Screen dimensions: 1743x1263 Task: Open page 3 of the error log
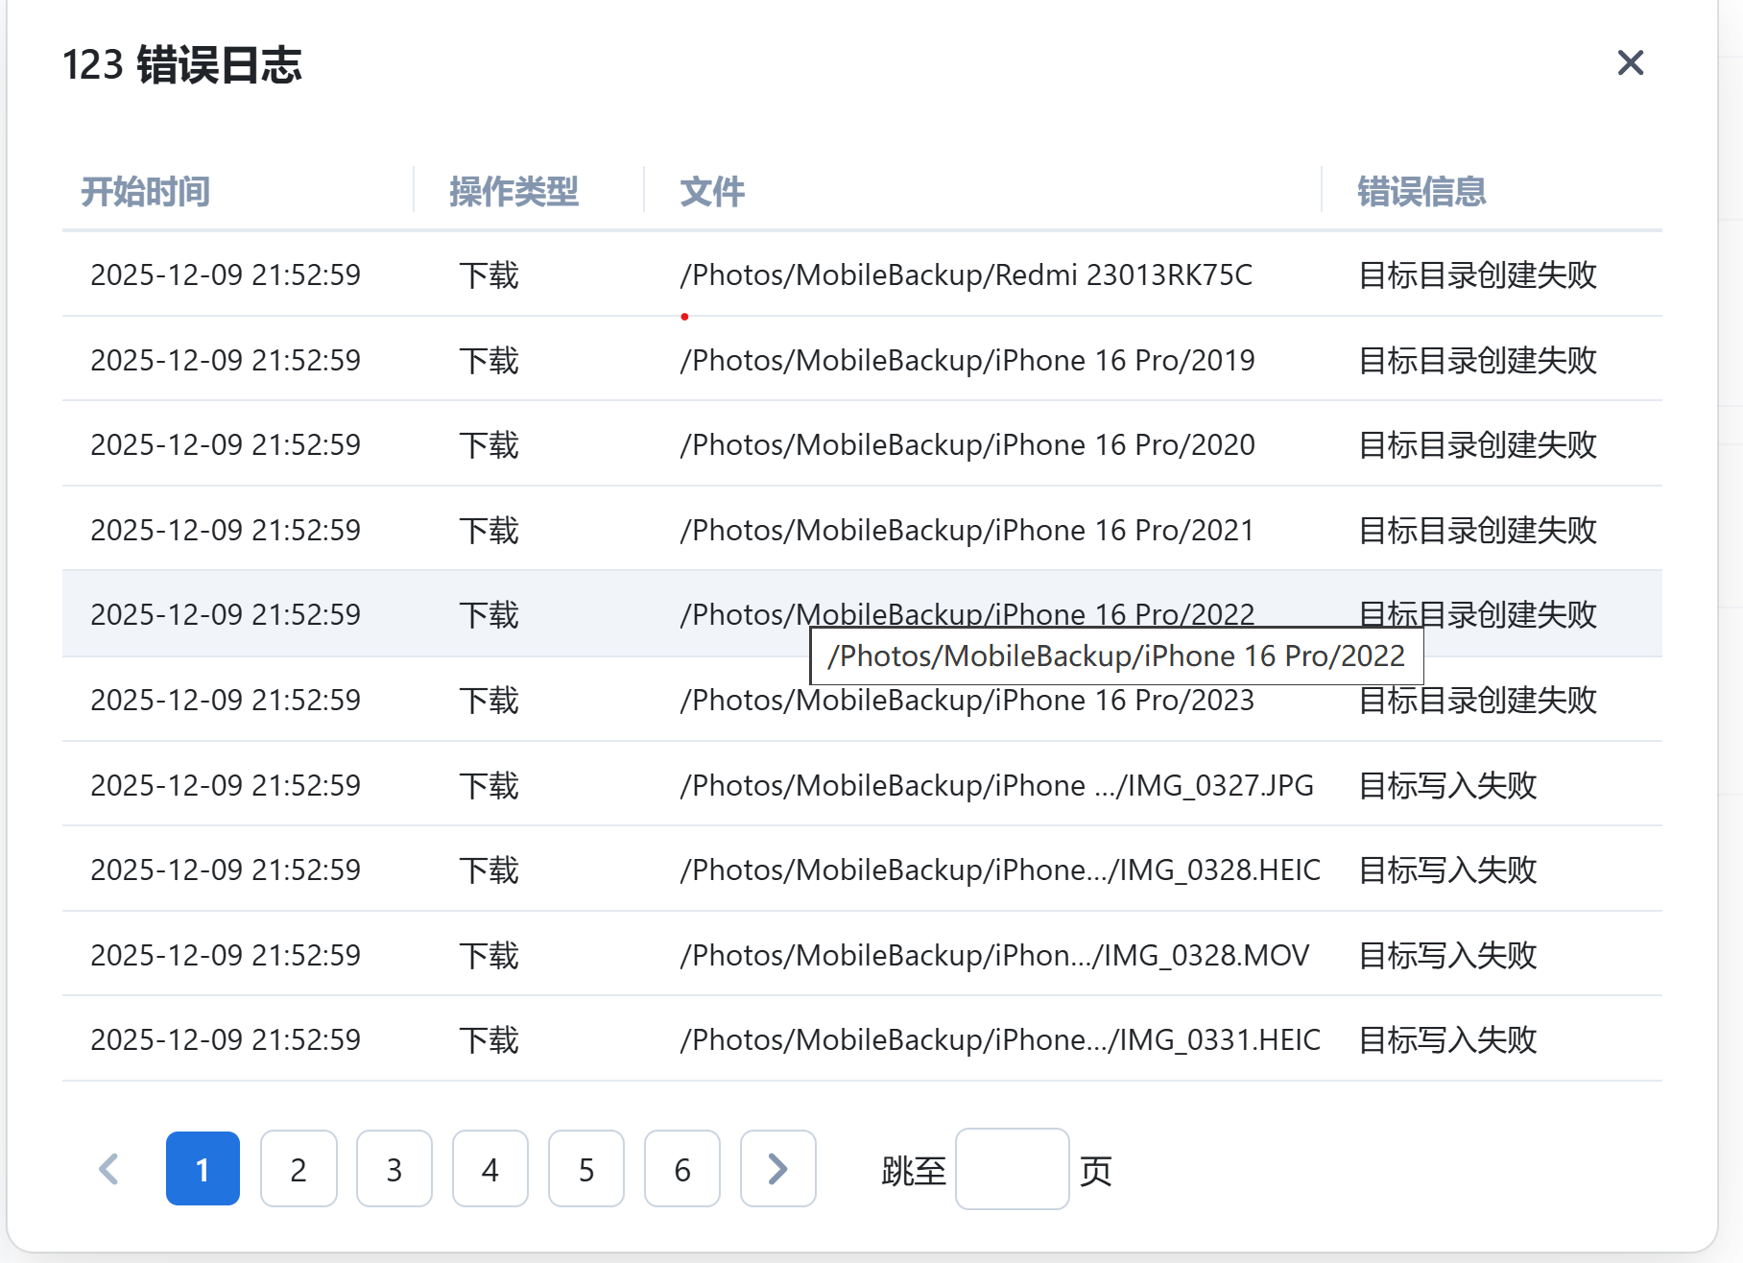[394, 1169]
